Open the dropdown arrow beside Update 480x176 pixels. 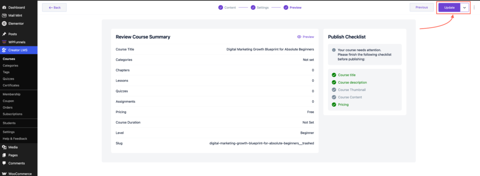[465, 7]
